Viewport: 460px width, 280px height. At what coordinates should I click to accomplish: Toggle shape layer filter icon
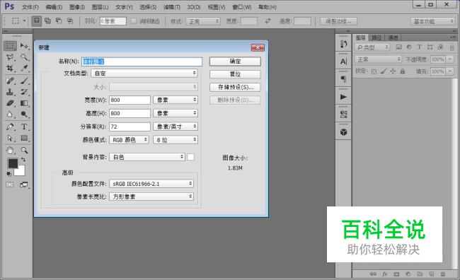click(430, 47)
